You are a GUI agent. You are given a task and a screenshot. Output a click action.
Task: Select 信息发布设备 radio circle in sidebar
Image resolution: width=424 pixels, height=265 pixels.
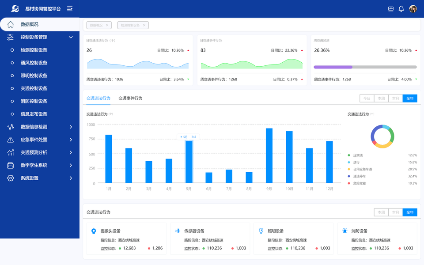(12, 114)
